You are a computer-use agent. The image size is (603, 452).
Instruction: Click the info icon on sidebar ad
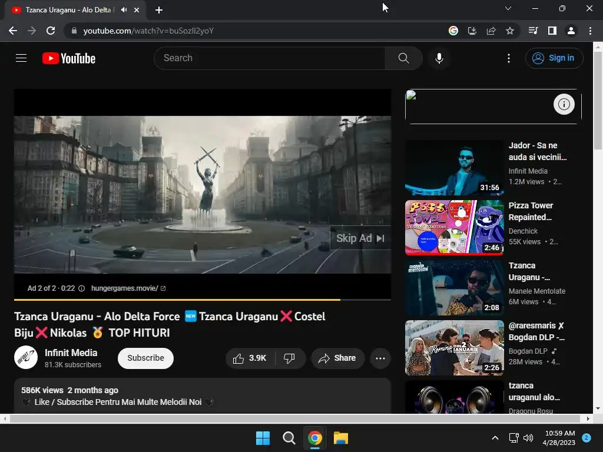tap(564, 104)
